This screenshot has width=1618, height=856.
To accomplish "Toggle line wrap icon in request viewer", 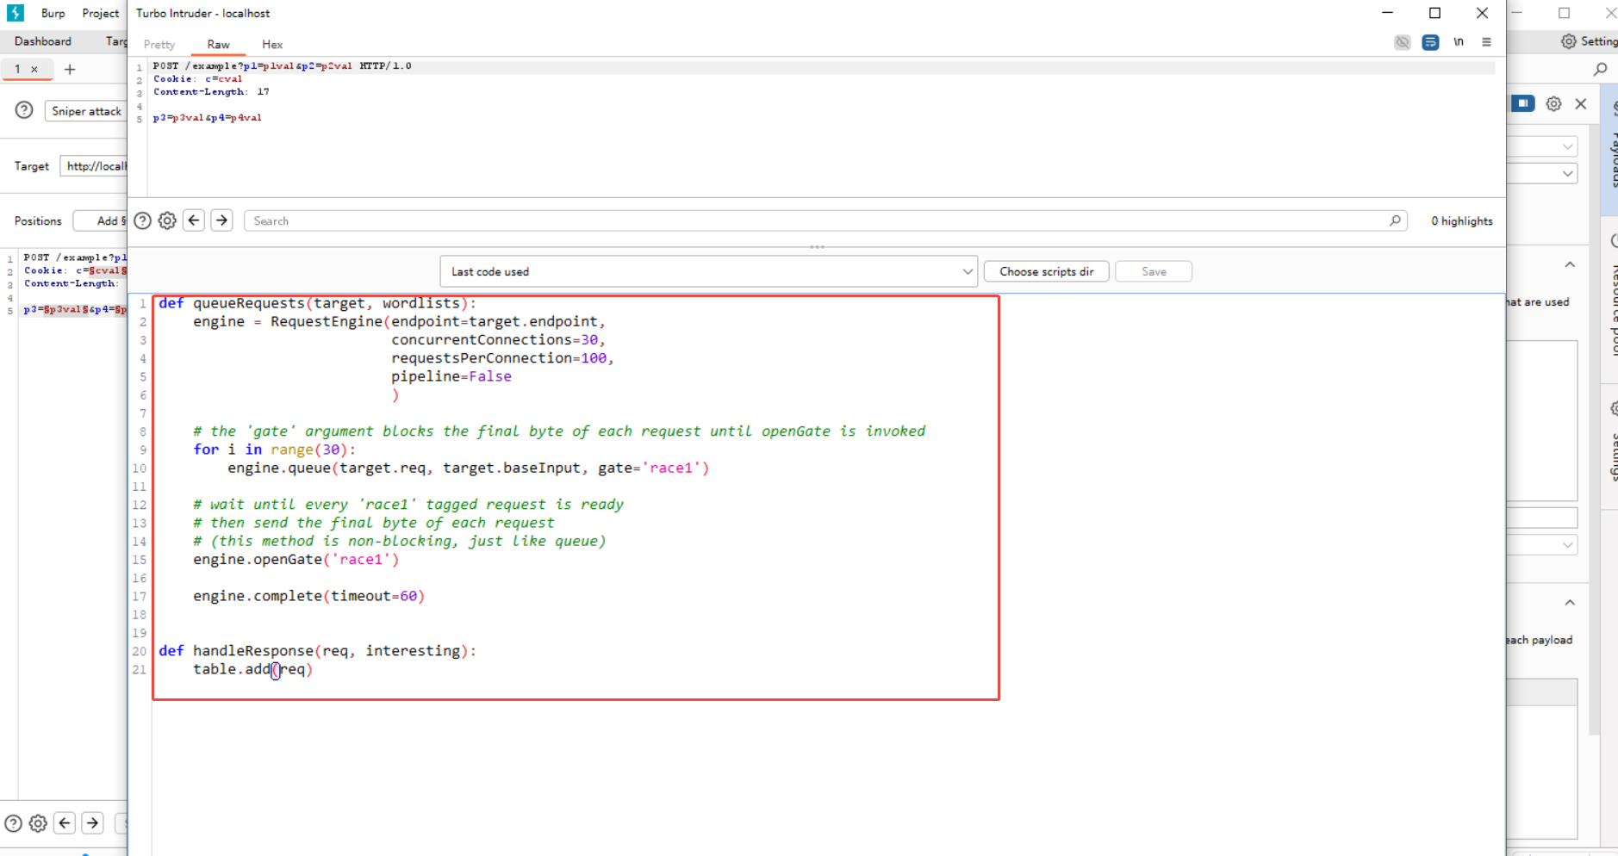I will pyautogui.click(x=1430, y=42).
